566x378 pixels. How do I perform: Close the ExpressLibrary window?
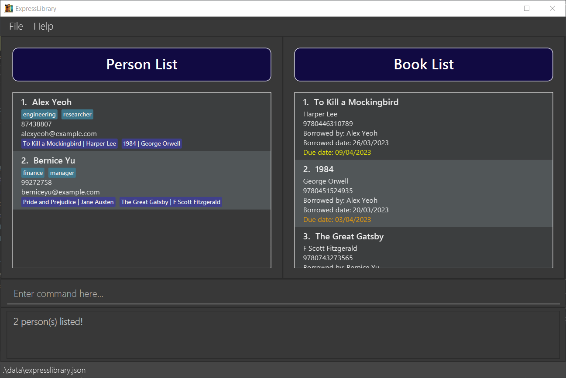pos(552,8)
